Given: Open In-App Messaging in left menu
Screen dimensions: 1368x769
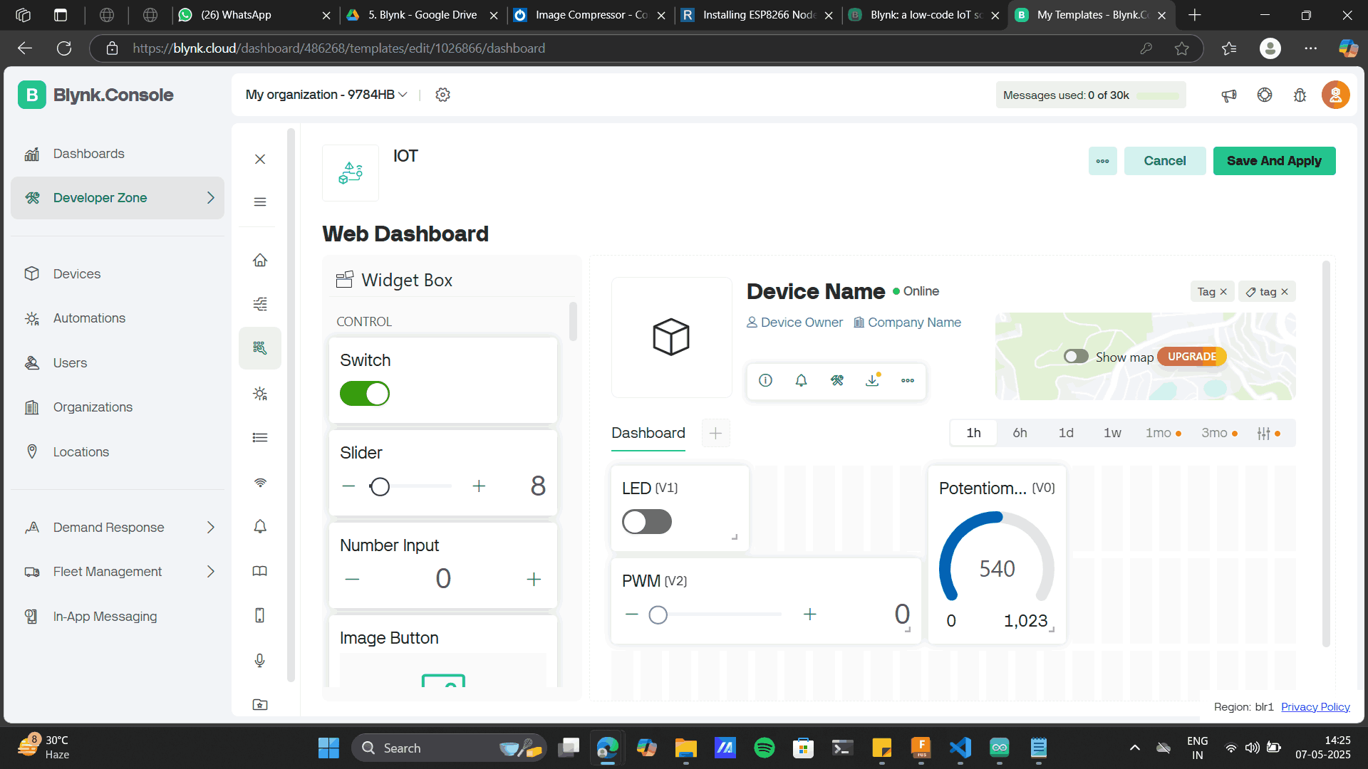Looking at the screenshot, I should [x=118, y=617].
